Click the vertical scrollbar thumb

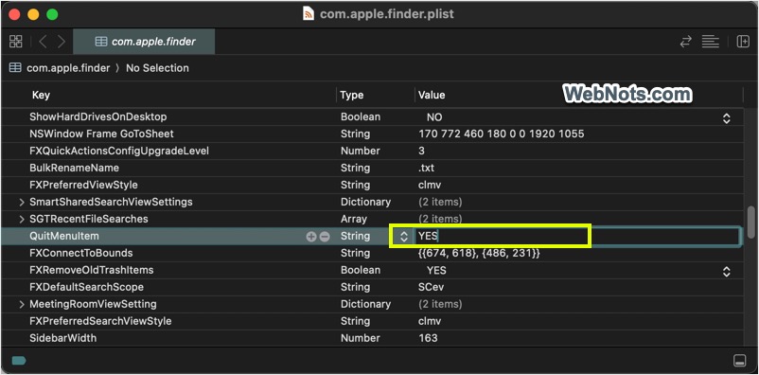(750, 222)
